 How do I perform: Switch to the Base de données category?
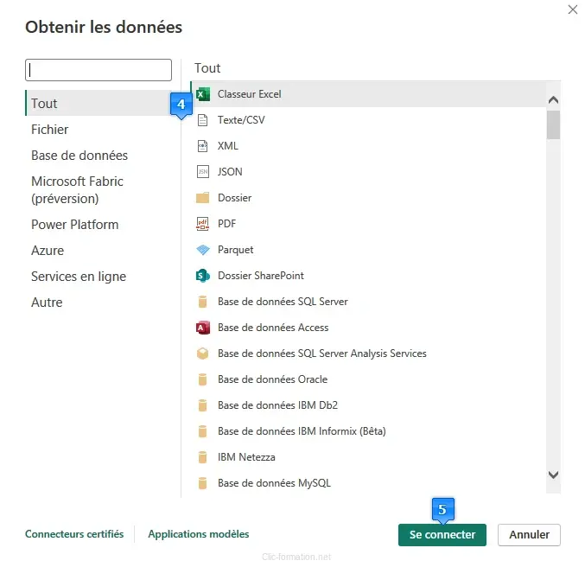click(x=79, y=156)
